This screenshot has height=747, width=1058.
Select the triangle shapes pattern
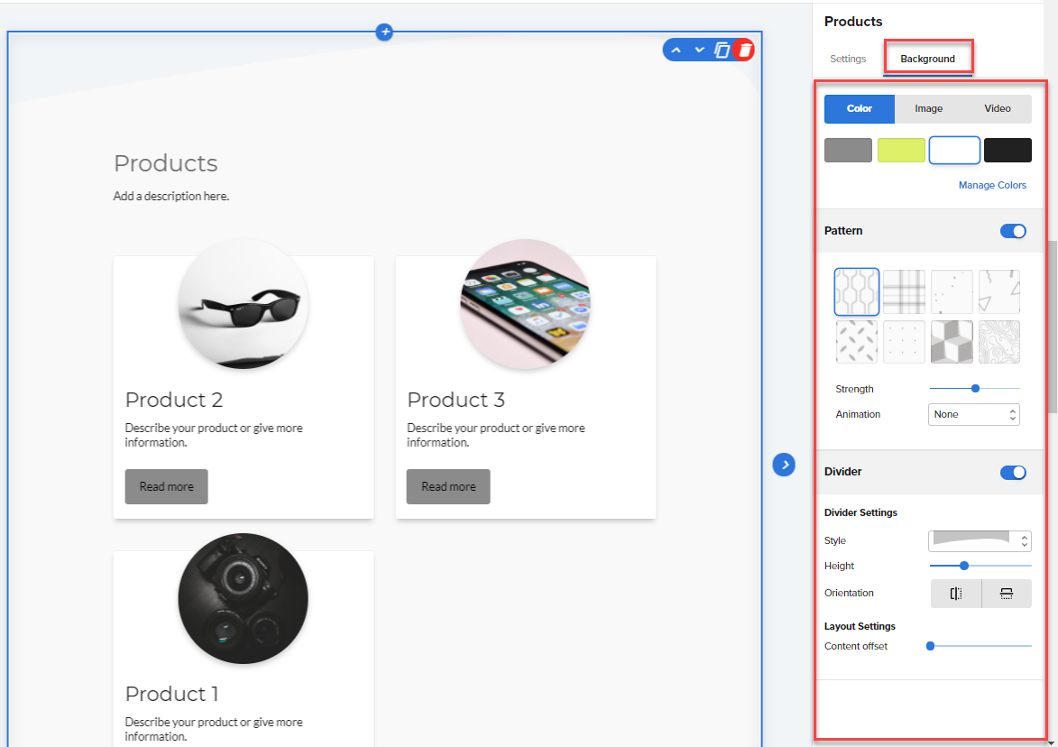click(999, 291)
